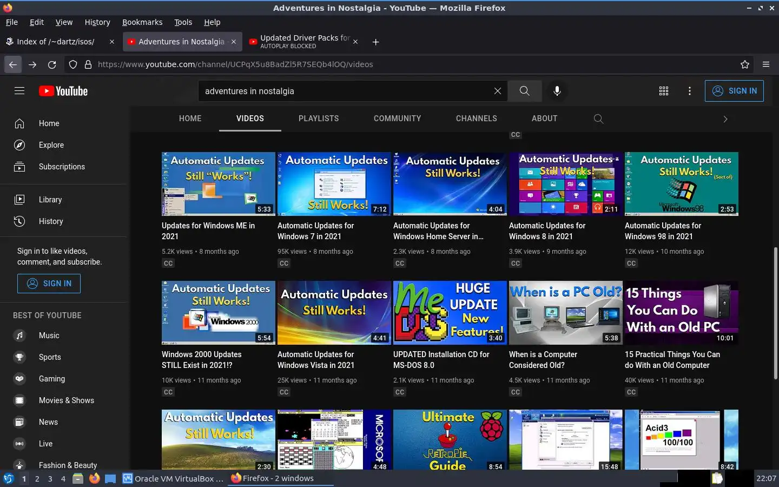Open the tracking protection shield icon
Image resolution: width=779 pixels, height=487 pixels.
coord(73,64)
